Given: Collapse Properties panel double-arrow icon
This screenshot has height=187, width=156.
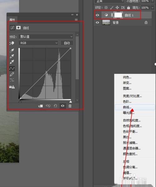Looking at the screenshot, I should 72,15.
